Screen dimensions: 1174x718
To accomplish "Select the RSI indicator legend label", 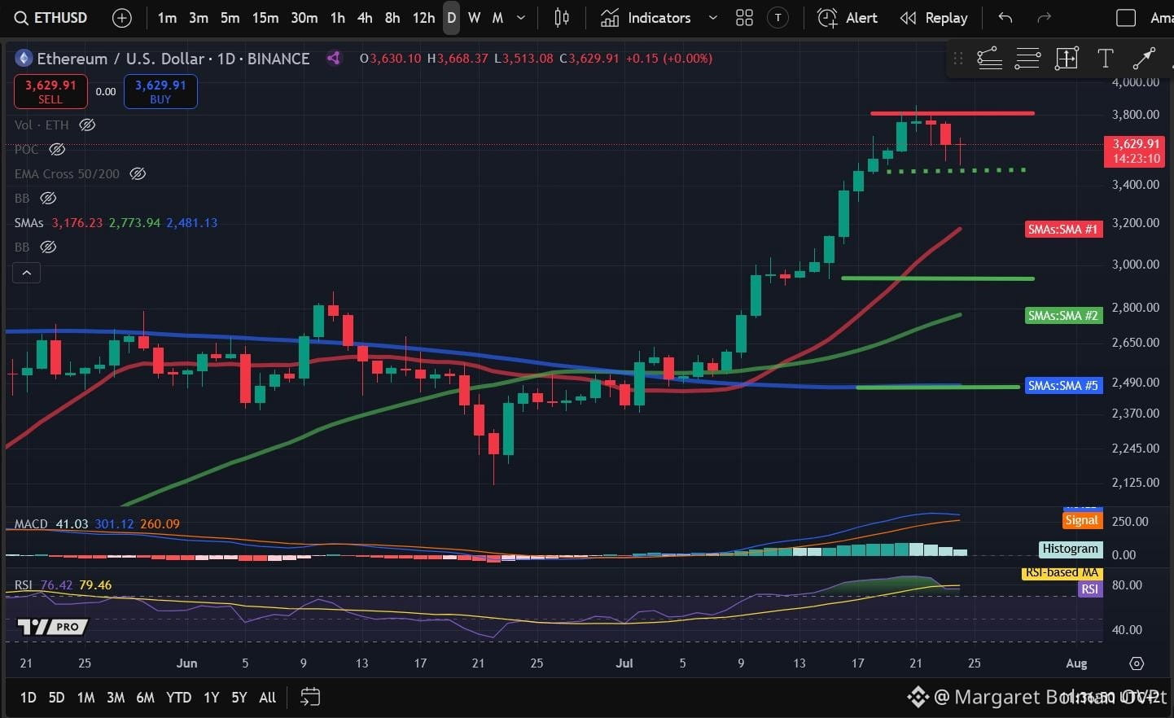I will click(x=23, y=584).
